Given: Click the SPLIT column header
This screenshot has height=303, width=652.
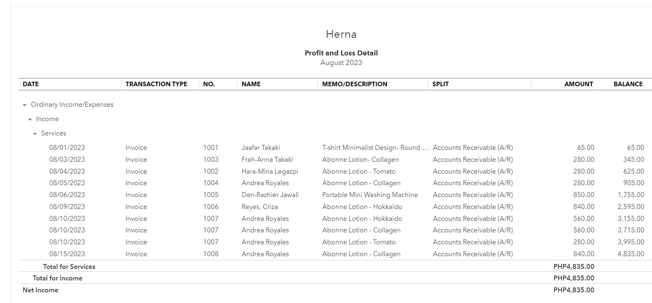Looking at the screenshot, I should pos(440,84).
